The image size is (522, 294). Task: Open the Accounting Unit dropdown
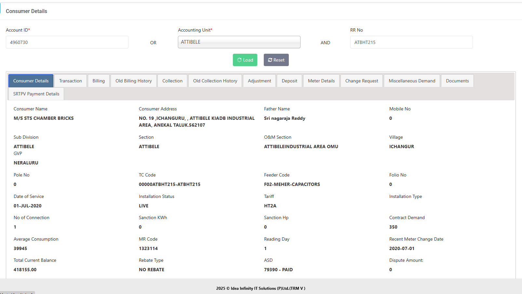tap(239, 42)
